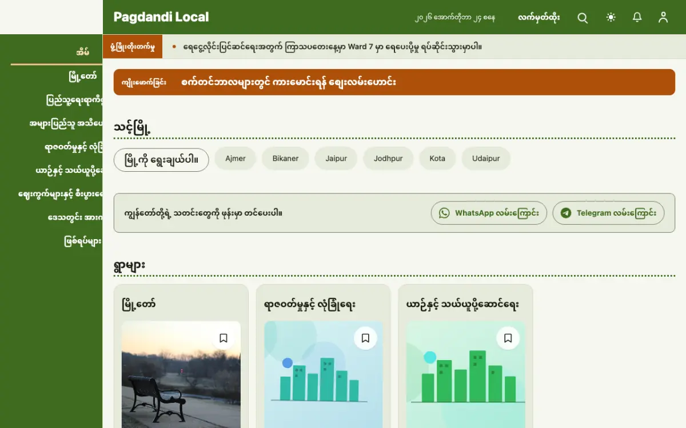Open the search icon in header
686x428 pixels.
583,18
